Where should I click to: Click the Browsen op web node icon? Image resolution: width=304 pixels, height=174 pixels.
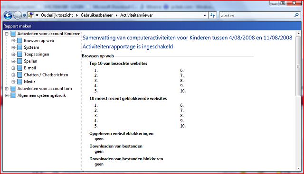[19, 41]
